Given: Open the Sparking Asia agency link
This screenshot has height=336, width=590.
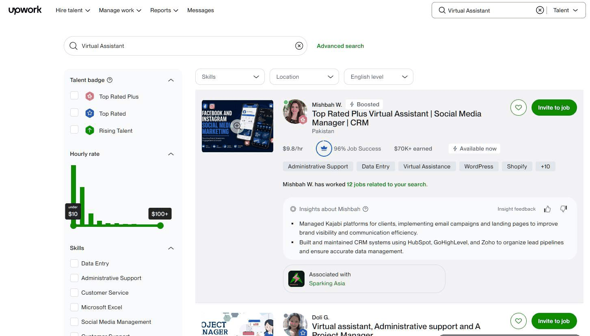Looking at the screenshot, I should tap(327, 283).
